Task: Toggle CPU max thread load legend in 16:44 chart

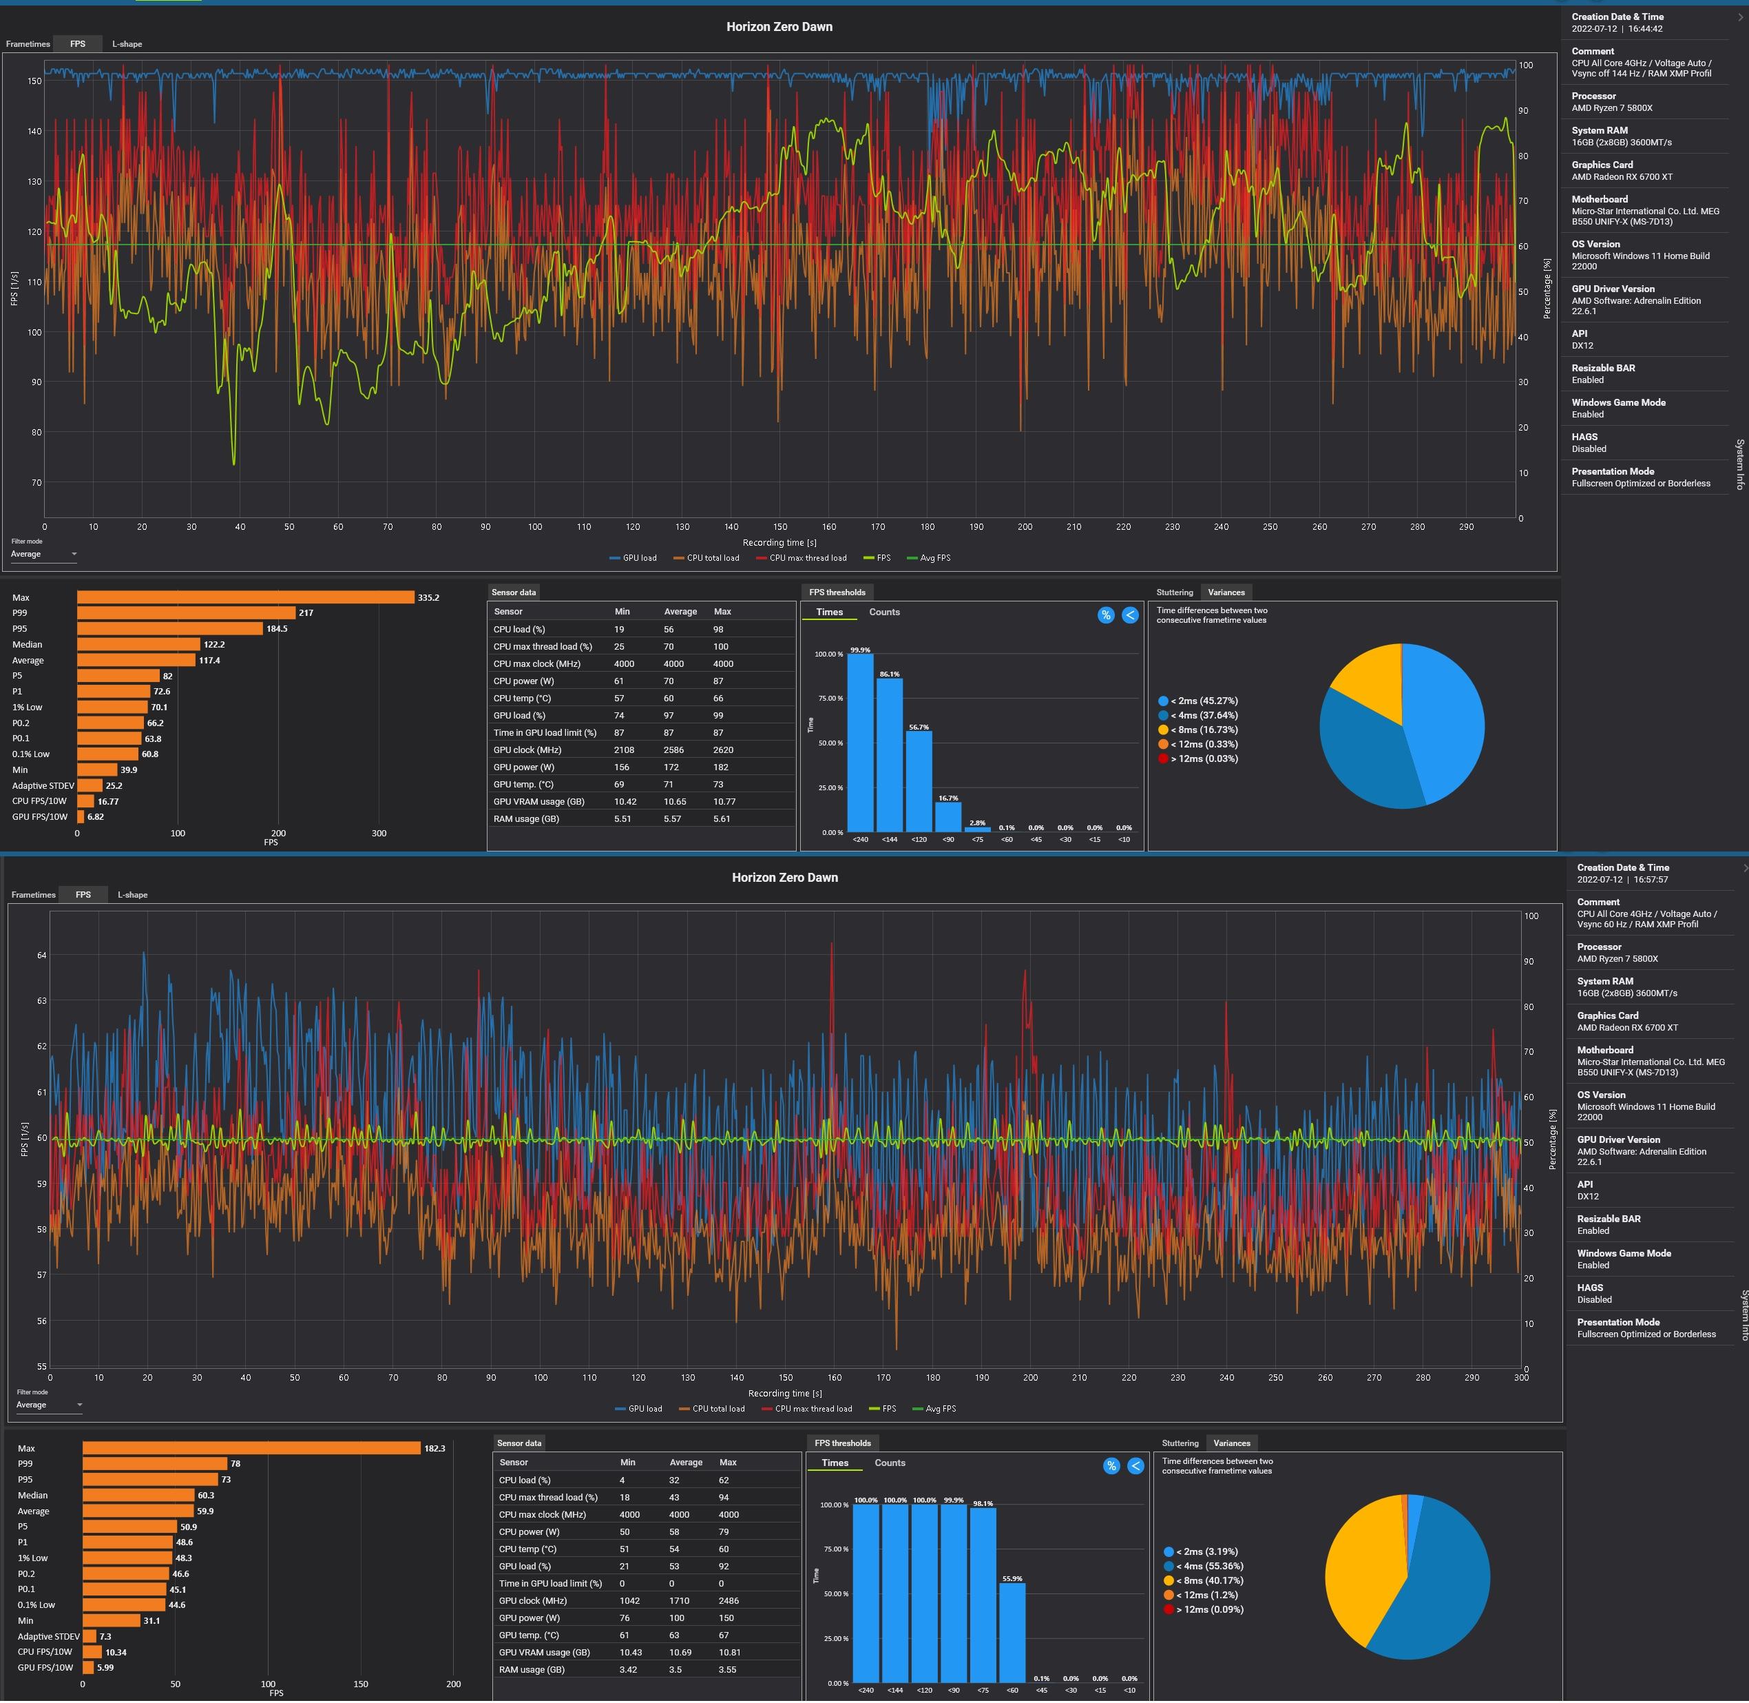Action: pos(802,558)
